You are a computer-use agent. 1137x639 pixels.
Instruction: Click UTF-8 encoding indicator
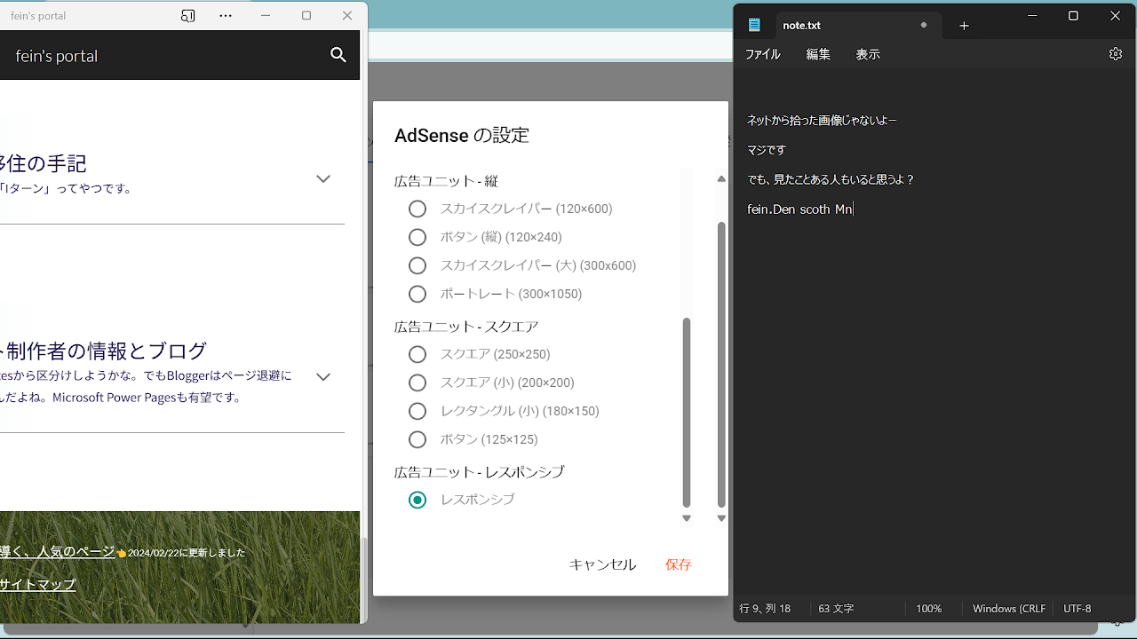(x=1077, y=609)
